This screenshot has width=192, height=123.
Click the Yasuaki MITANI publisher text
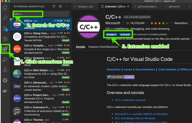click(x=33, y=40)
